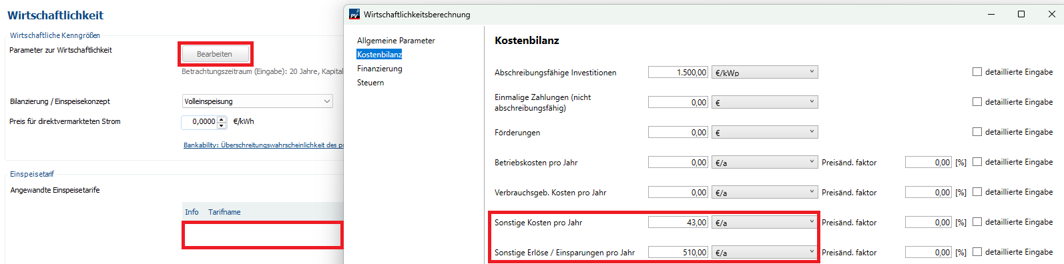Image resolution: width=1064 pixels, height=264 pixels.
Task: Switch to the Steuern section
Action: [370, 83]
